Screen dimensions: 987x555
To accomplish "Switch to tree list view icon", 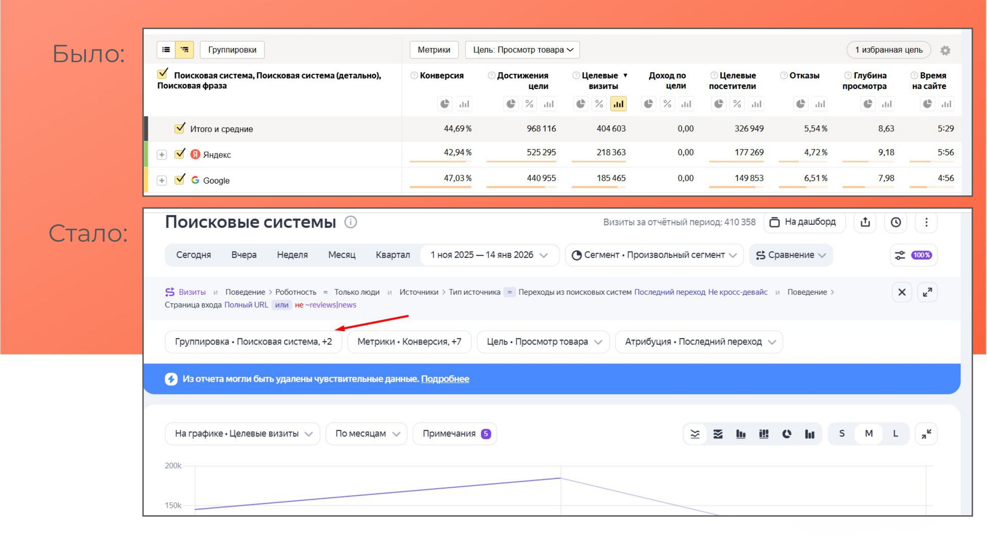I will [x=184, y=50].
